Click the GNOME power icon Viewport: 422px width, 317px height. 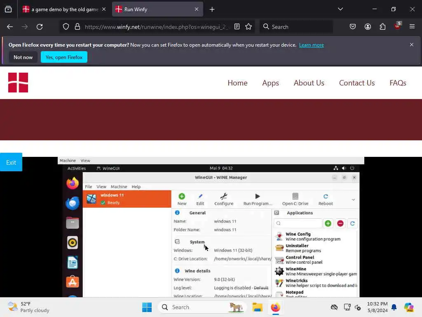click(x=352, y=168)
